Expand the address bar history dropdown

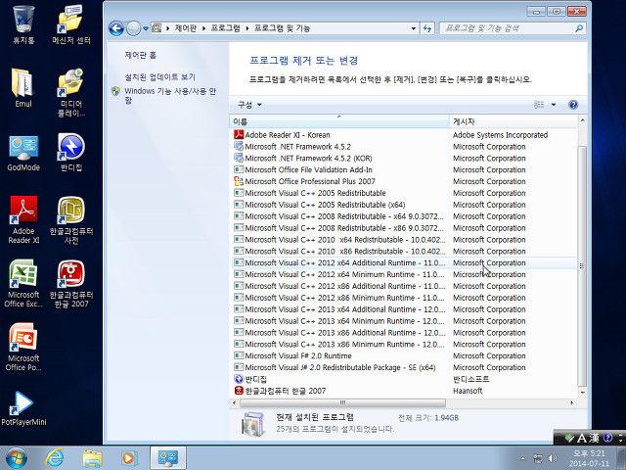(x=413, y=28)
